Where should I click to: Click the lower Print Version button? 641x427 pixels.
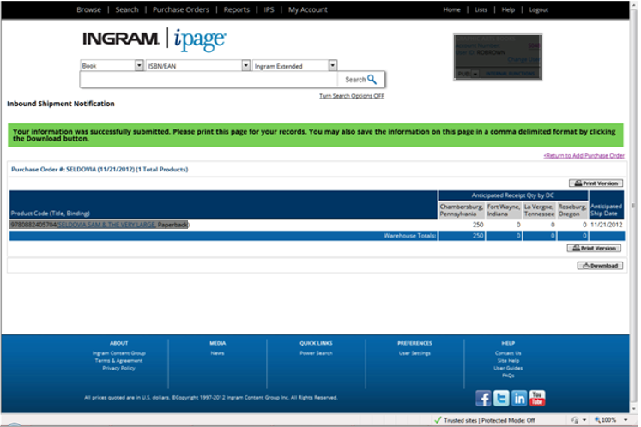click(x=594, y=249)
